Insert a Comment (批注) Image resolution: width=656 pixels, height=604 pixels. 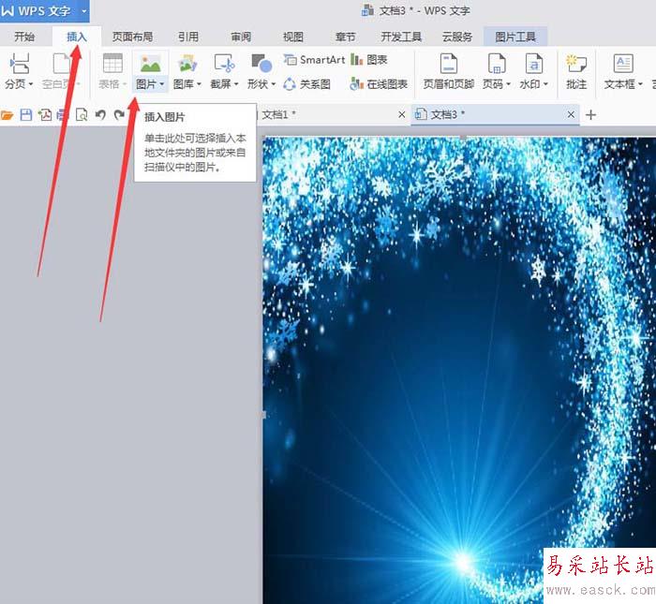point(576,71)
